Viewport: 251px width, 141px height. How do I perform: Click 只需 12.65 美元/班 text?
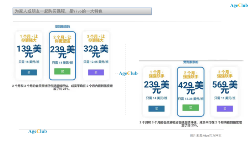(x=96, y=62)
